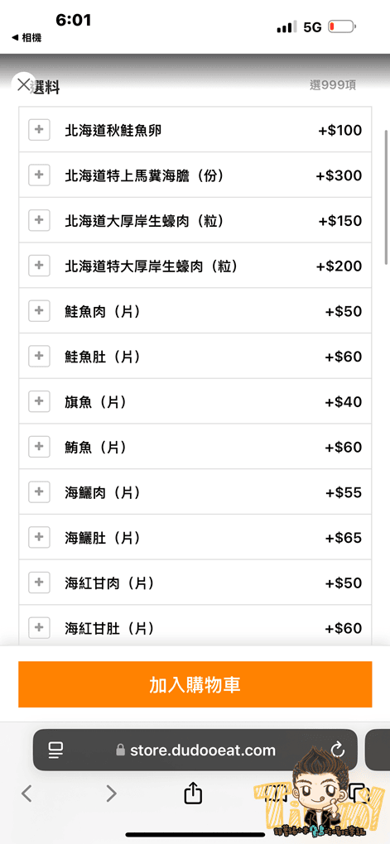Add 北海道秋鮭魚卵 with its plus icon
The width and height of the screenshot is (390, 844).
(39, 130)
